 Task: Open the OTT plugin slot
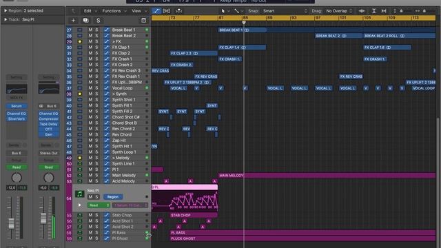coord(49,129)
